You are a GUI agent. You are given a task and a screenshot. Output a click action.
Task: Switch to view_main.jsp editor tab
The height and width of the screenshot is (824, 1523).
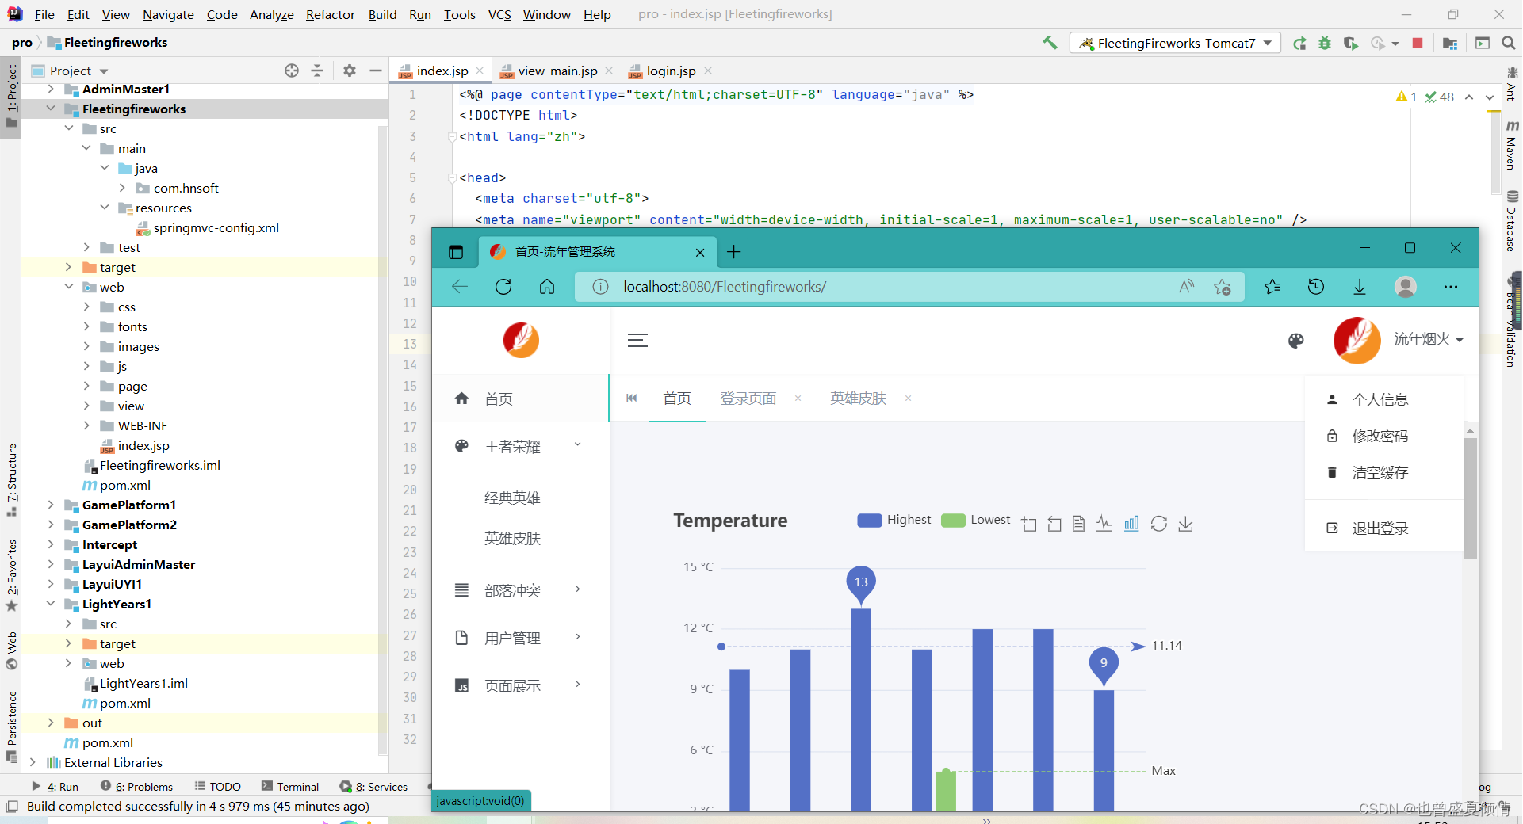(557, 71)
